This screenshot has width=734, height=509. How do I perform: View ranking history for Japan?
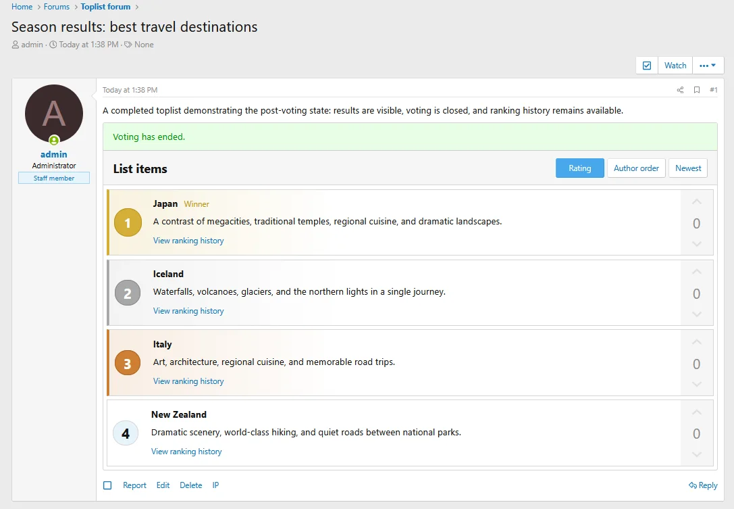click(188, 241)
